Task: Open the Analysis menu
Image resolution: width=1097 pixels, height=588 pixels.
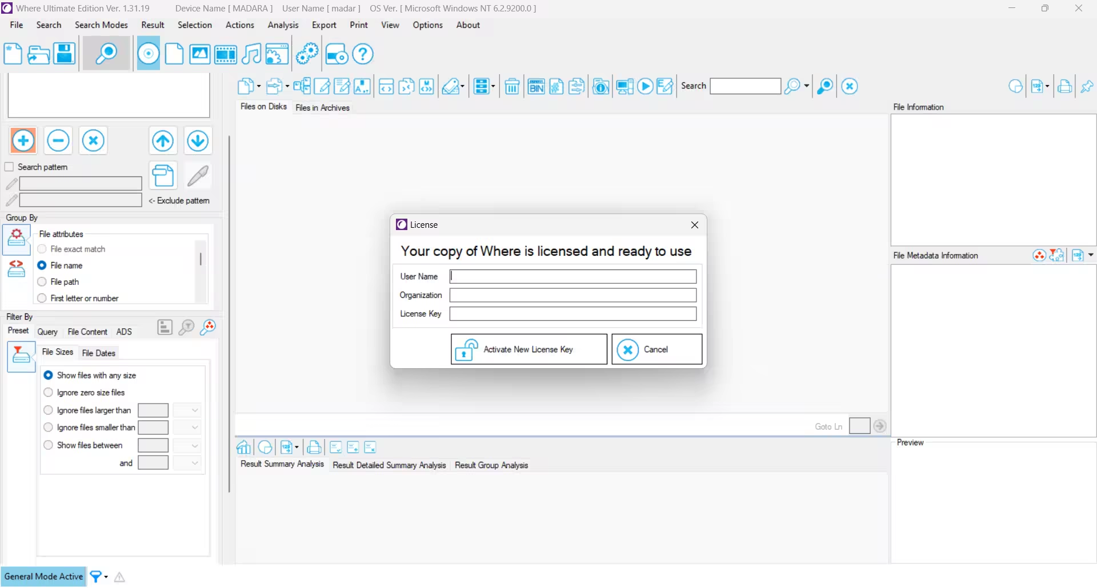Action: pyautogui.click(x=283, y=25)
